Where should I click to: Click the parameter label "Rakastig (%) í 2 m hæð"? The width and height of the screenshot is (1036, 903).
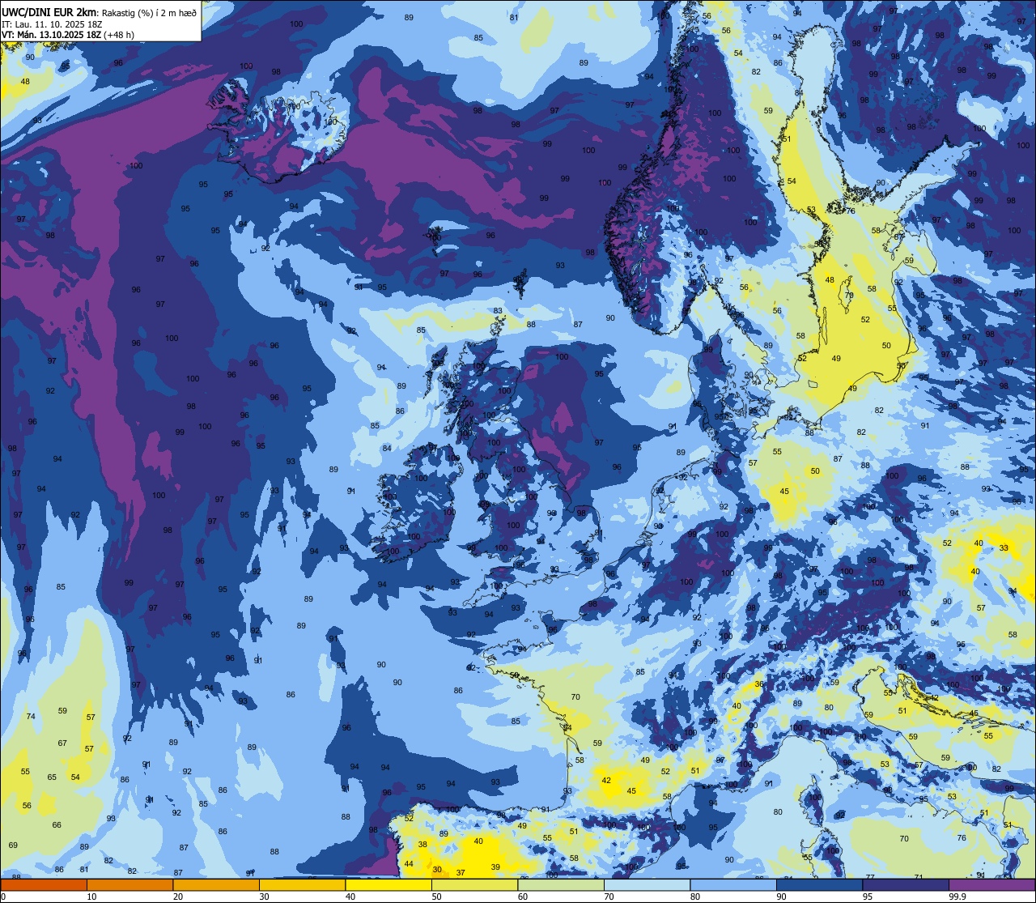coord(148,12)
